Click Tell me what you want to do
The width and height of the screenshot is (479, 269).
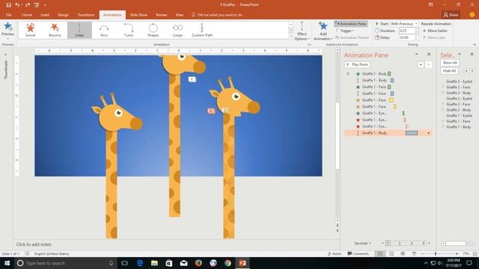click(x=217, y=15)
